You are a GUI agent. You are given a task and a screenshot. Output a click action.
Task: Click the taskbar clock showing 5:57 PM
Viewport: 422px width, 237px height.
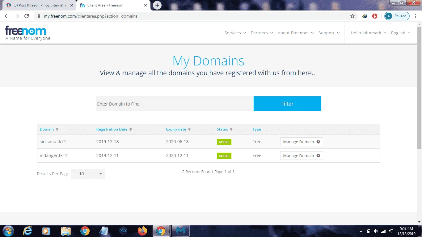[406, 231]
